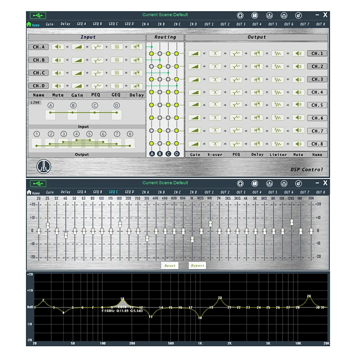
Task: Toggle the input link box under A
Action: click(50, 115)
